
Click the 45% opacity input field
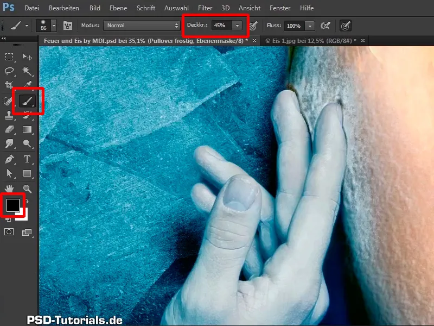pyautogui.click(x=222, y=26)
